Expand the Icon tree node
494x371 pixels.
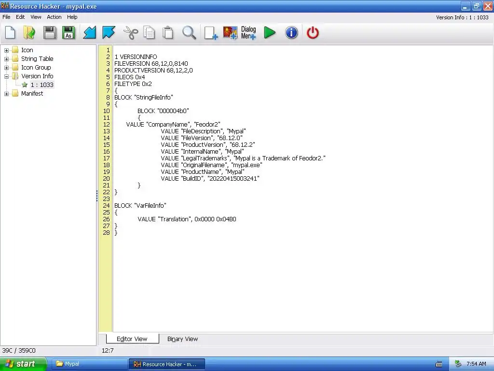pyautogui.click(x=6, y=50)
